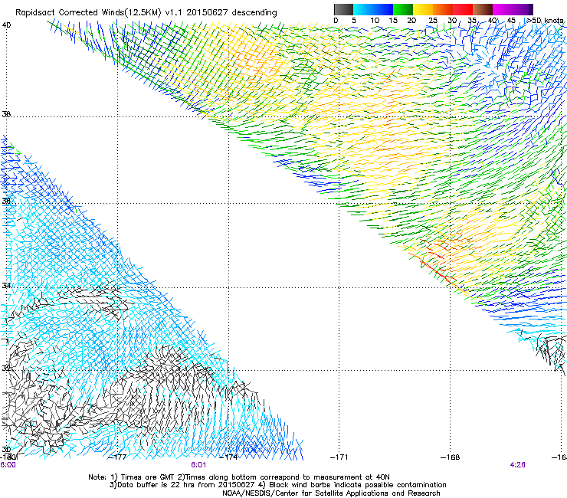
Task: Click the red 30-35 knots color segment
Action: pos(463,9)
